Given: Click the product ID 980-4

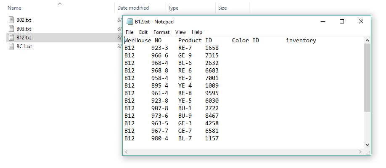Looking at the screenshot, I should 160,139.
